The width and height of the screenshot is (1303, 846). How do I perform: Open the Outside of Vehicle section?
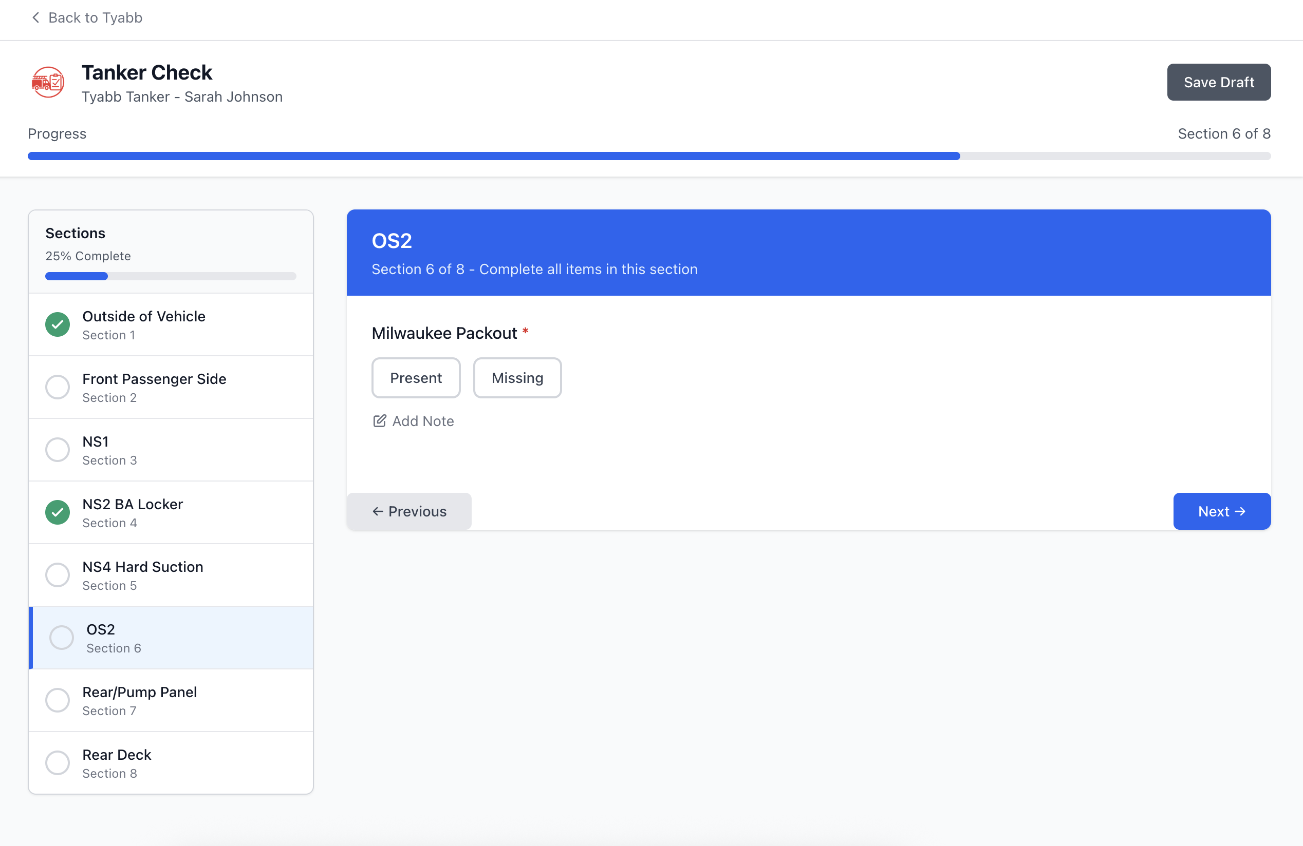(171, 325)
